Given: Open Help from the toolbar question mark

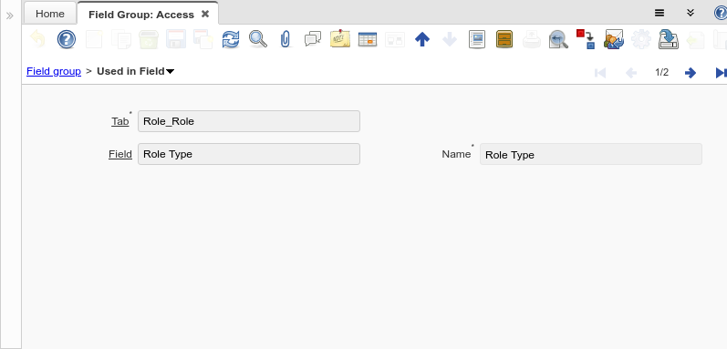Looking at the screenshot, I should click(67, 39).
